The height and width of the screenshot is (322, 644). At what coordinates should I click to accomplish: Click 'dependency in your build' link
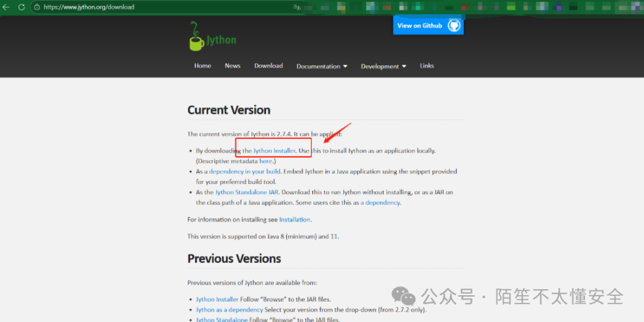click(x=245, y=171)
